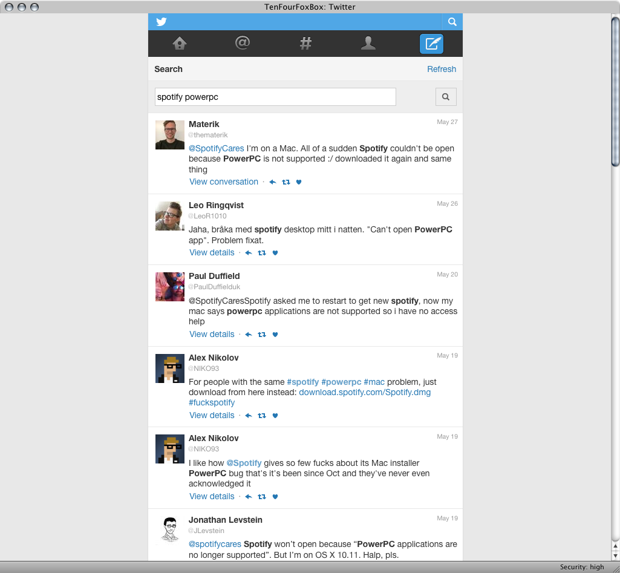
Task: Click the Security: high status text
Action: tap(582, 567)
